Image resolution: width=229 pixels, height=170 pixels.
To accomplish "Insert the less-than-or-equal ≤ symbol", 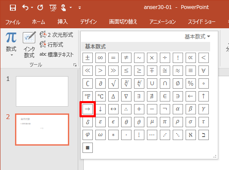I will (126, 71).
